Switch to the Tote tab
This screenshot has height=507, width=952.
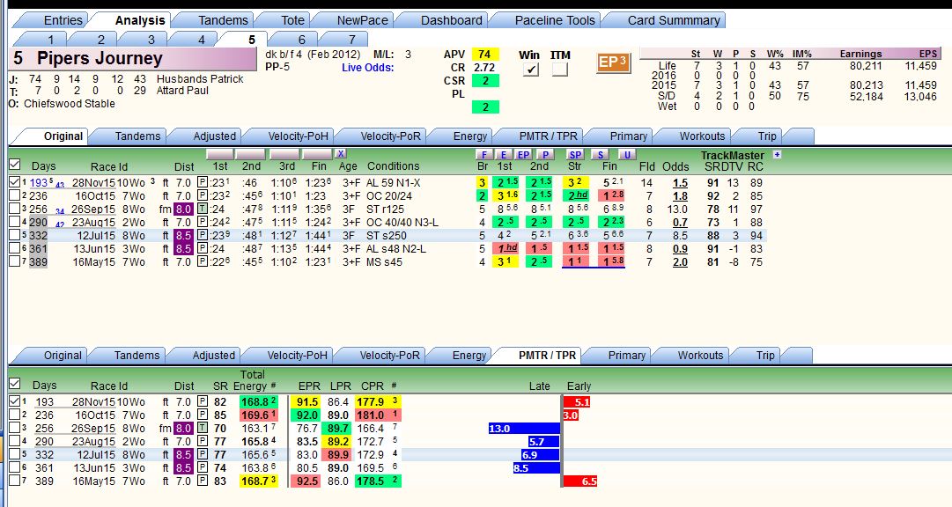coord(292,20)
